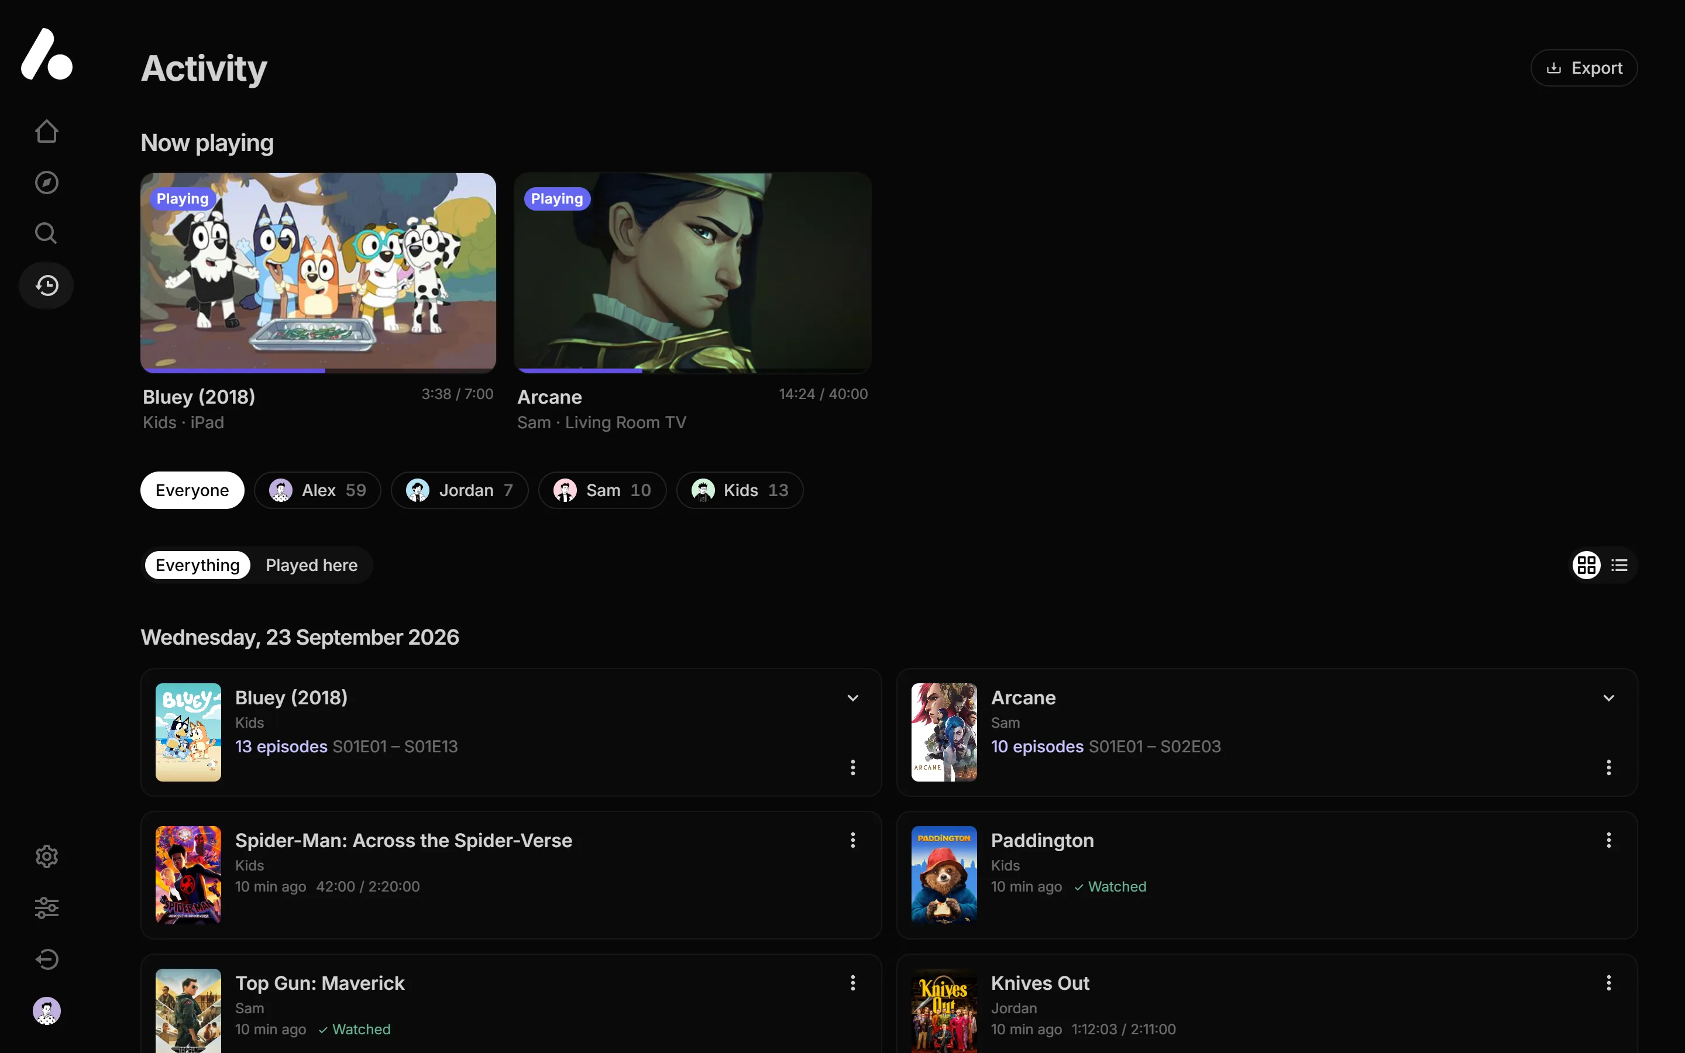Screen dimensions: 1685x1053
Task: Select the Everyone filter chip
Action: [x=192, y=490]
